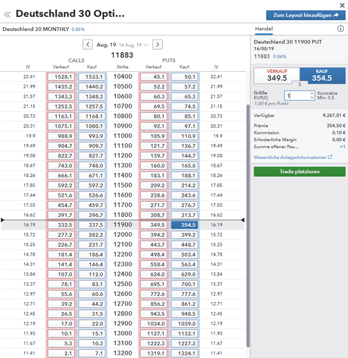The image size is (348, 358).
Task: Decrease size with the down stepper arrow
Action: [x=312, y=97]
